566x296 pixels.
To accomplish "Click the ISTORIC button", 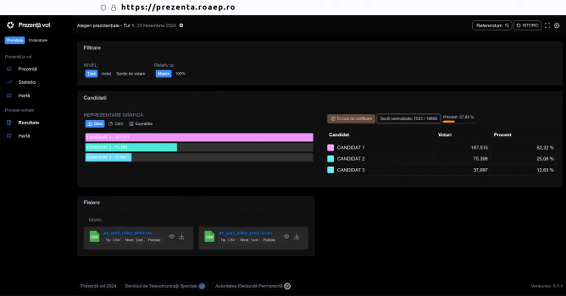I will [527, 26].
